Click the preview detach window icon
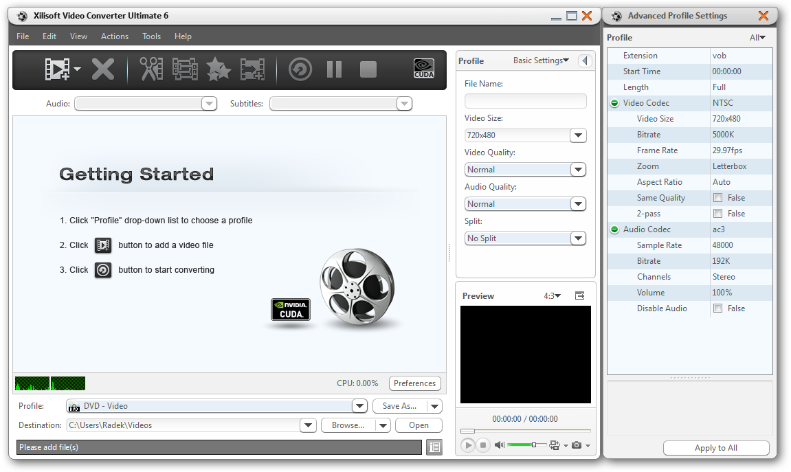The width and height of the screenshot is (791, 472). [x=579, y=295]
